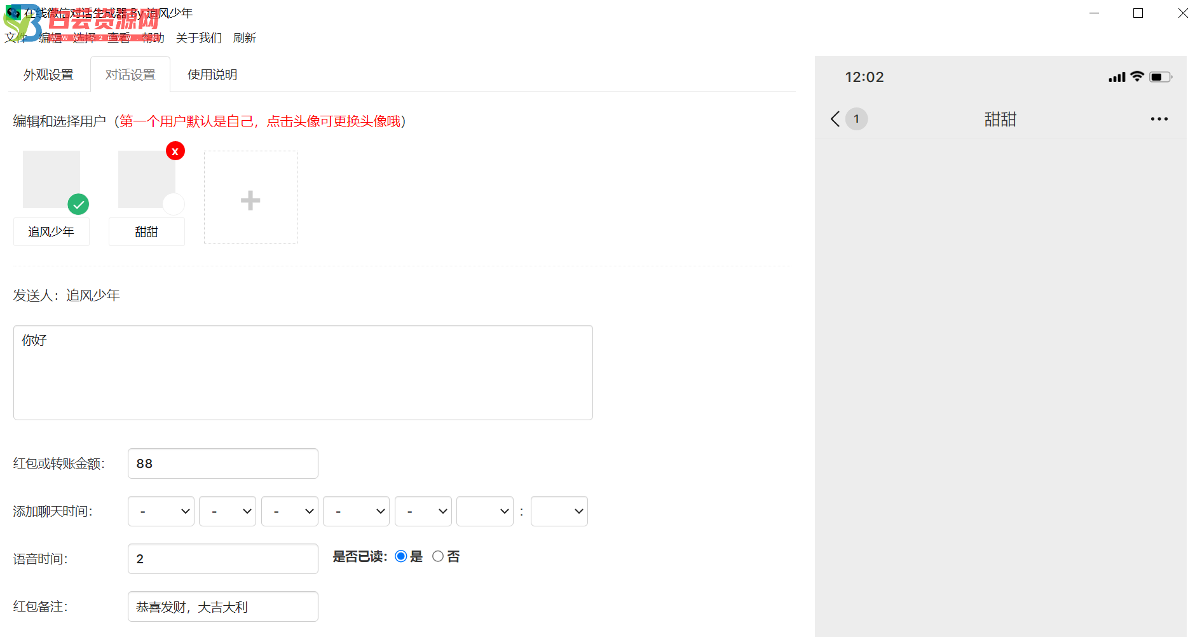The height and width of the screenshot is (637, 1195).
Task: Click signal bars in phone status bar
Action: [x=1117, y=78]
